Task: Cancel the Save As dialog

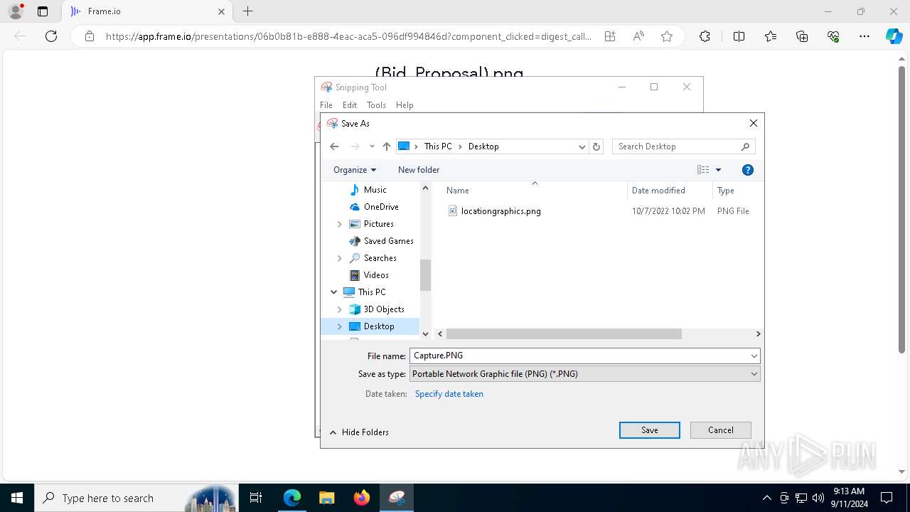Action: tap(721, 430)
